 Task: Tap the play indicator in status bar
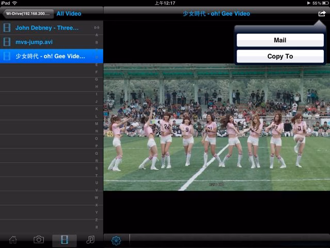click(309, 3)
